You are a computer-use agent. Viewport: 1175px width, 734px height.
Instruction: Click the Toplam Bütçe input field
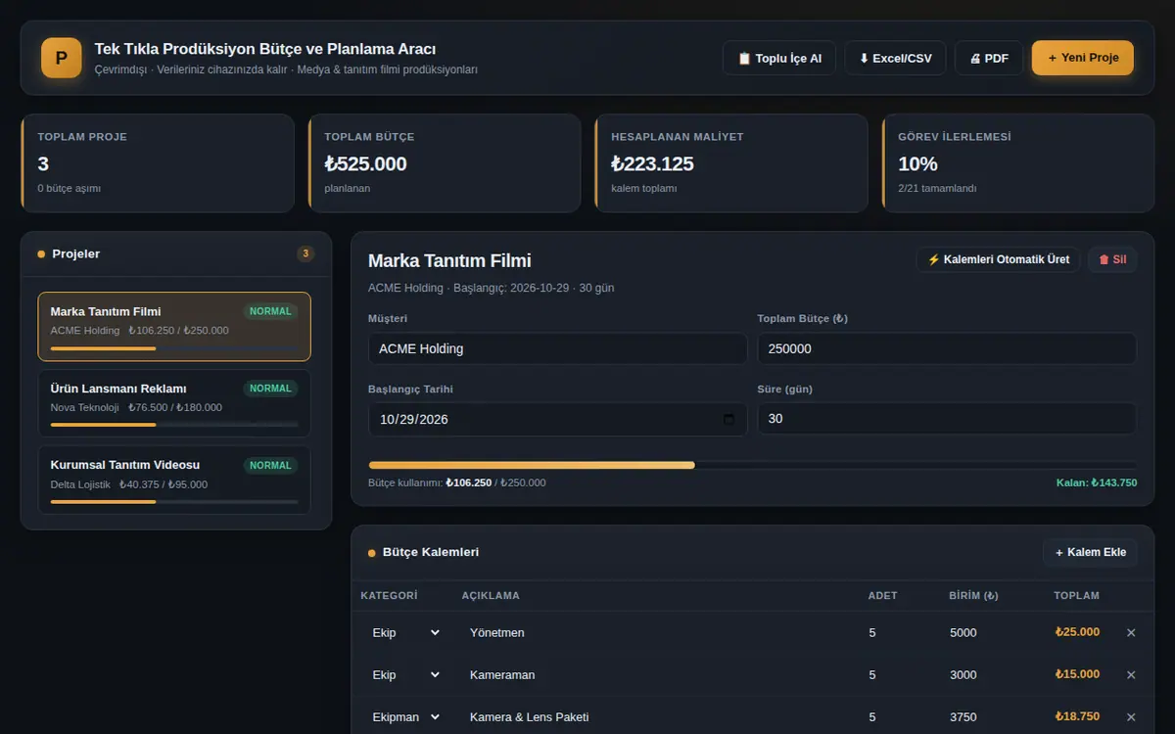coord(947,348)
